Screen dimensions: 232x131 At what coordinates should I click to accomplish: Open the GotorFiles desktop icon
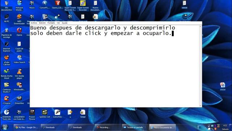click(x=57, y=114)
